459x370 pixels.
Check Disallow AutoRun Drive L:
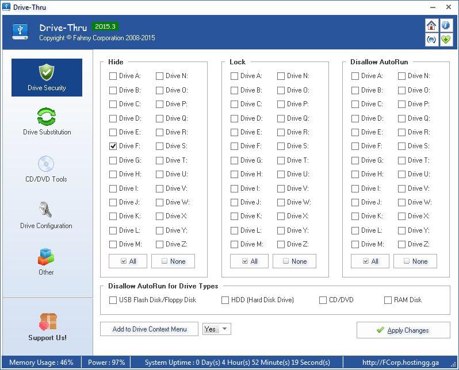(x=355, y=230)
